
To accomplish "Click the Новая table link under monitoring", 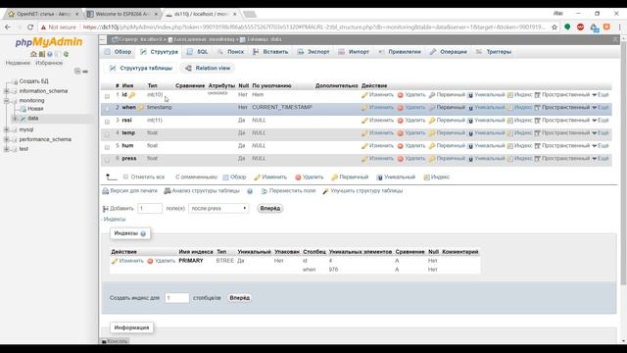I will (x=35, y=109).
